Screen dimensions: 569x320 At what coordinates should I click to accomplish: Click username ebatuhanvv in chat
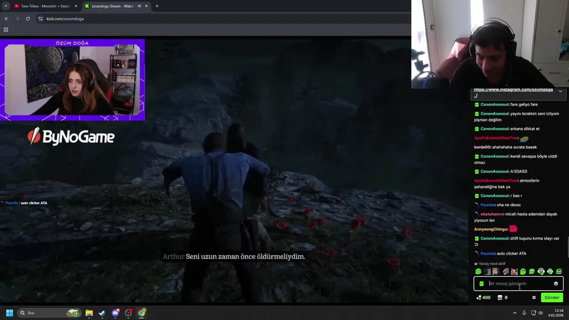tap(492, 214)
